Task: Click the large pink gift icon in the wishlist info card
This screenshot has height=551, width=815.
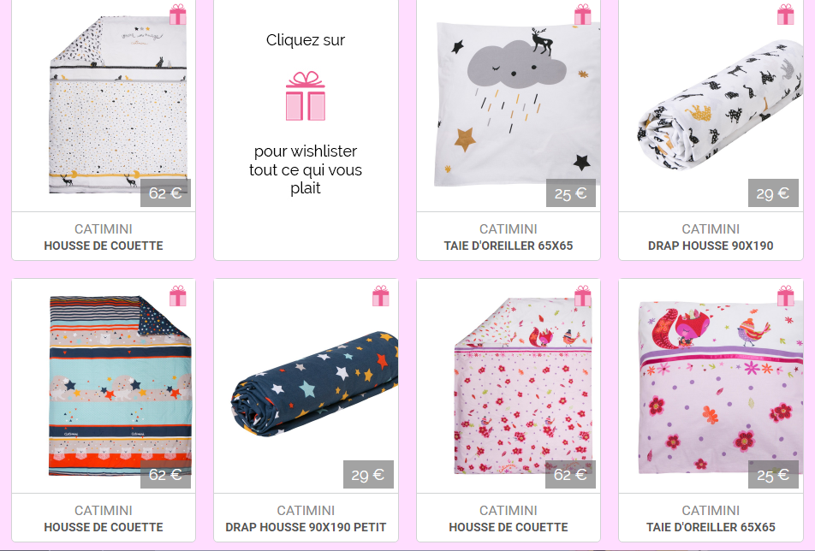Action: click(306, 96)
